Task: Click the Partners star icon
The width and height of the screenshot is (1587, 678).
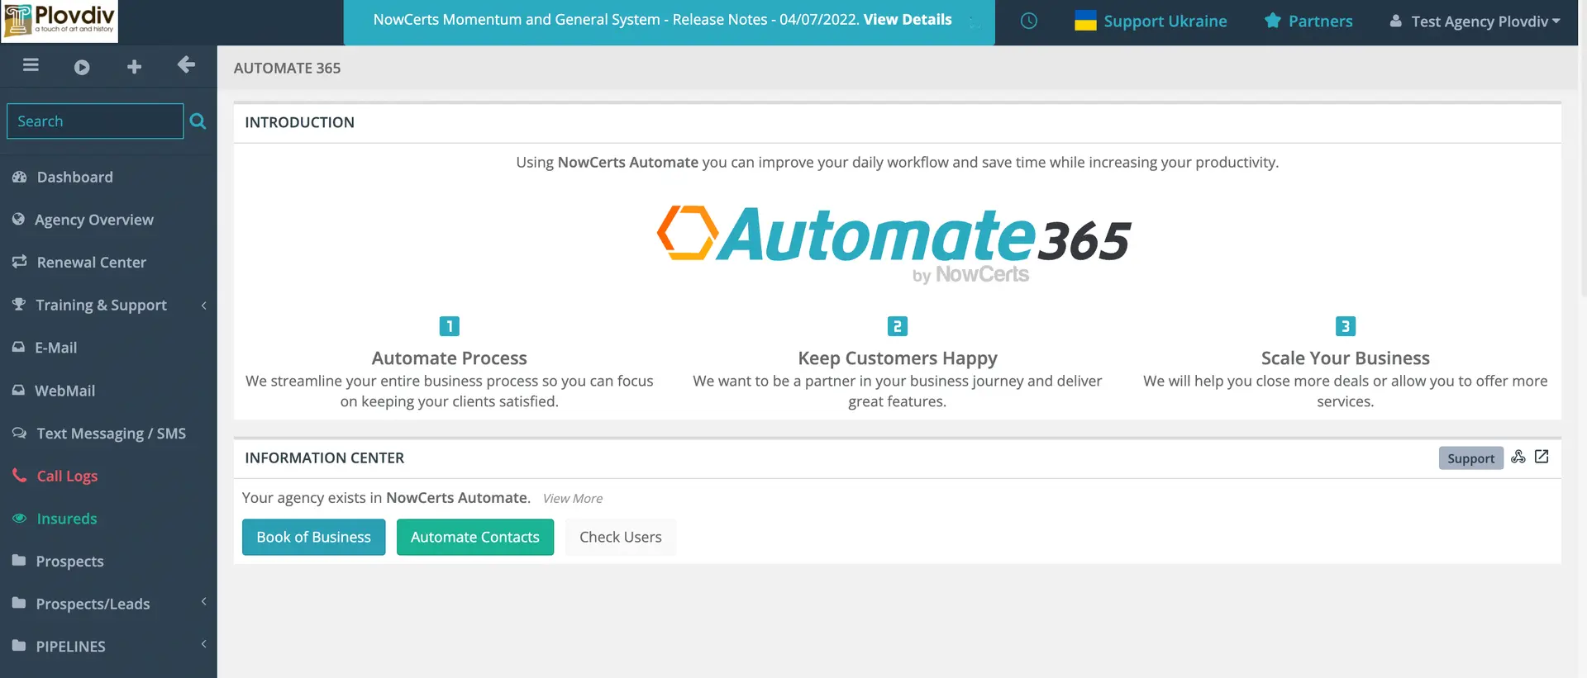Action: [1272, 21]
